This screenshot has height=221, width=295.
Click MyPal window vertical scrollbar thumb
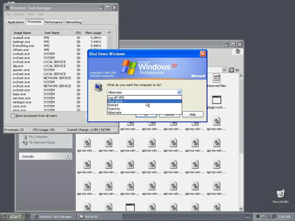241,116
